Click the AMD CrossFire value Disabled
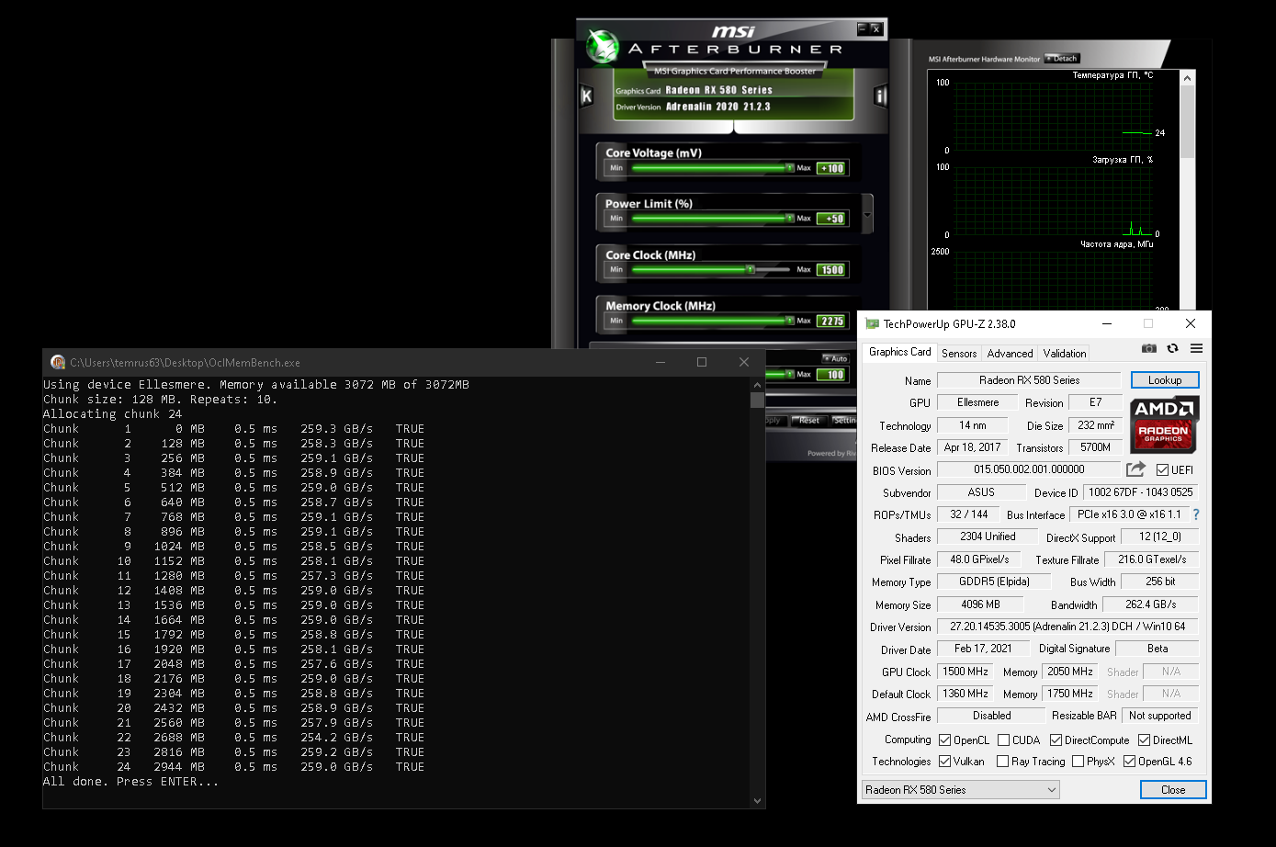This screenshot has height=847, width=1276. [x=992, y=716]
